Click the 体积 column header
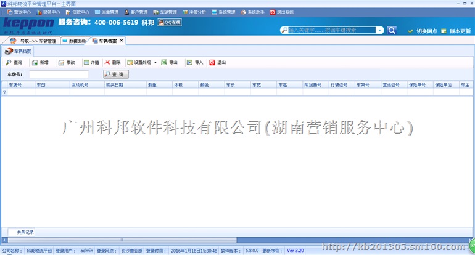475x255 pixels. [x=186, y=85]
